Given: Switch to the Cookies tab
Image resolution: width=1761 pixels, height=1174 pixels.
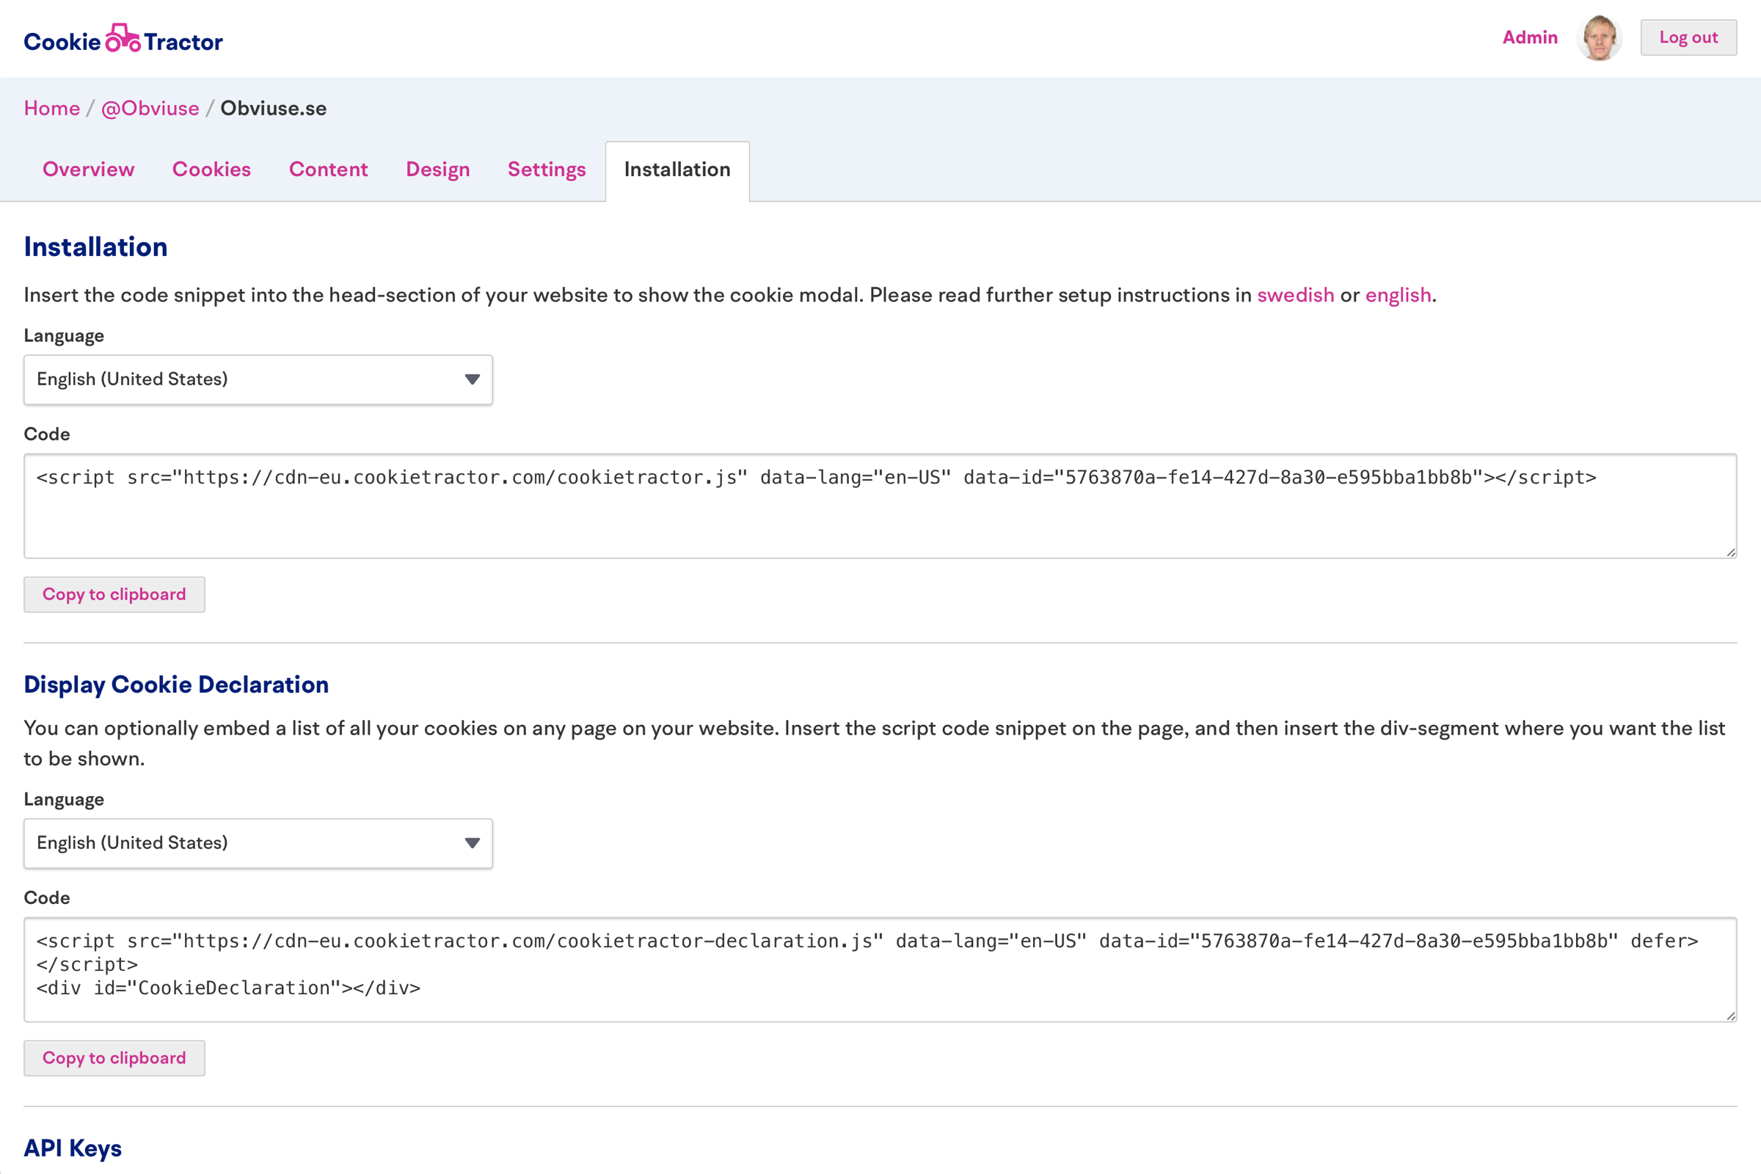Looking at the screenshot, I should point(211,170).
